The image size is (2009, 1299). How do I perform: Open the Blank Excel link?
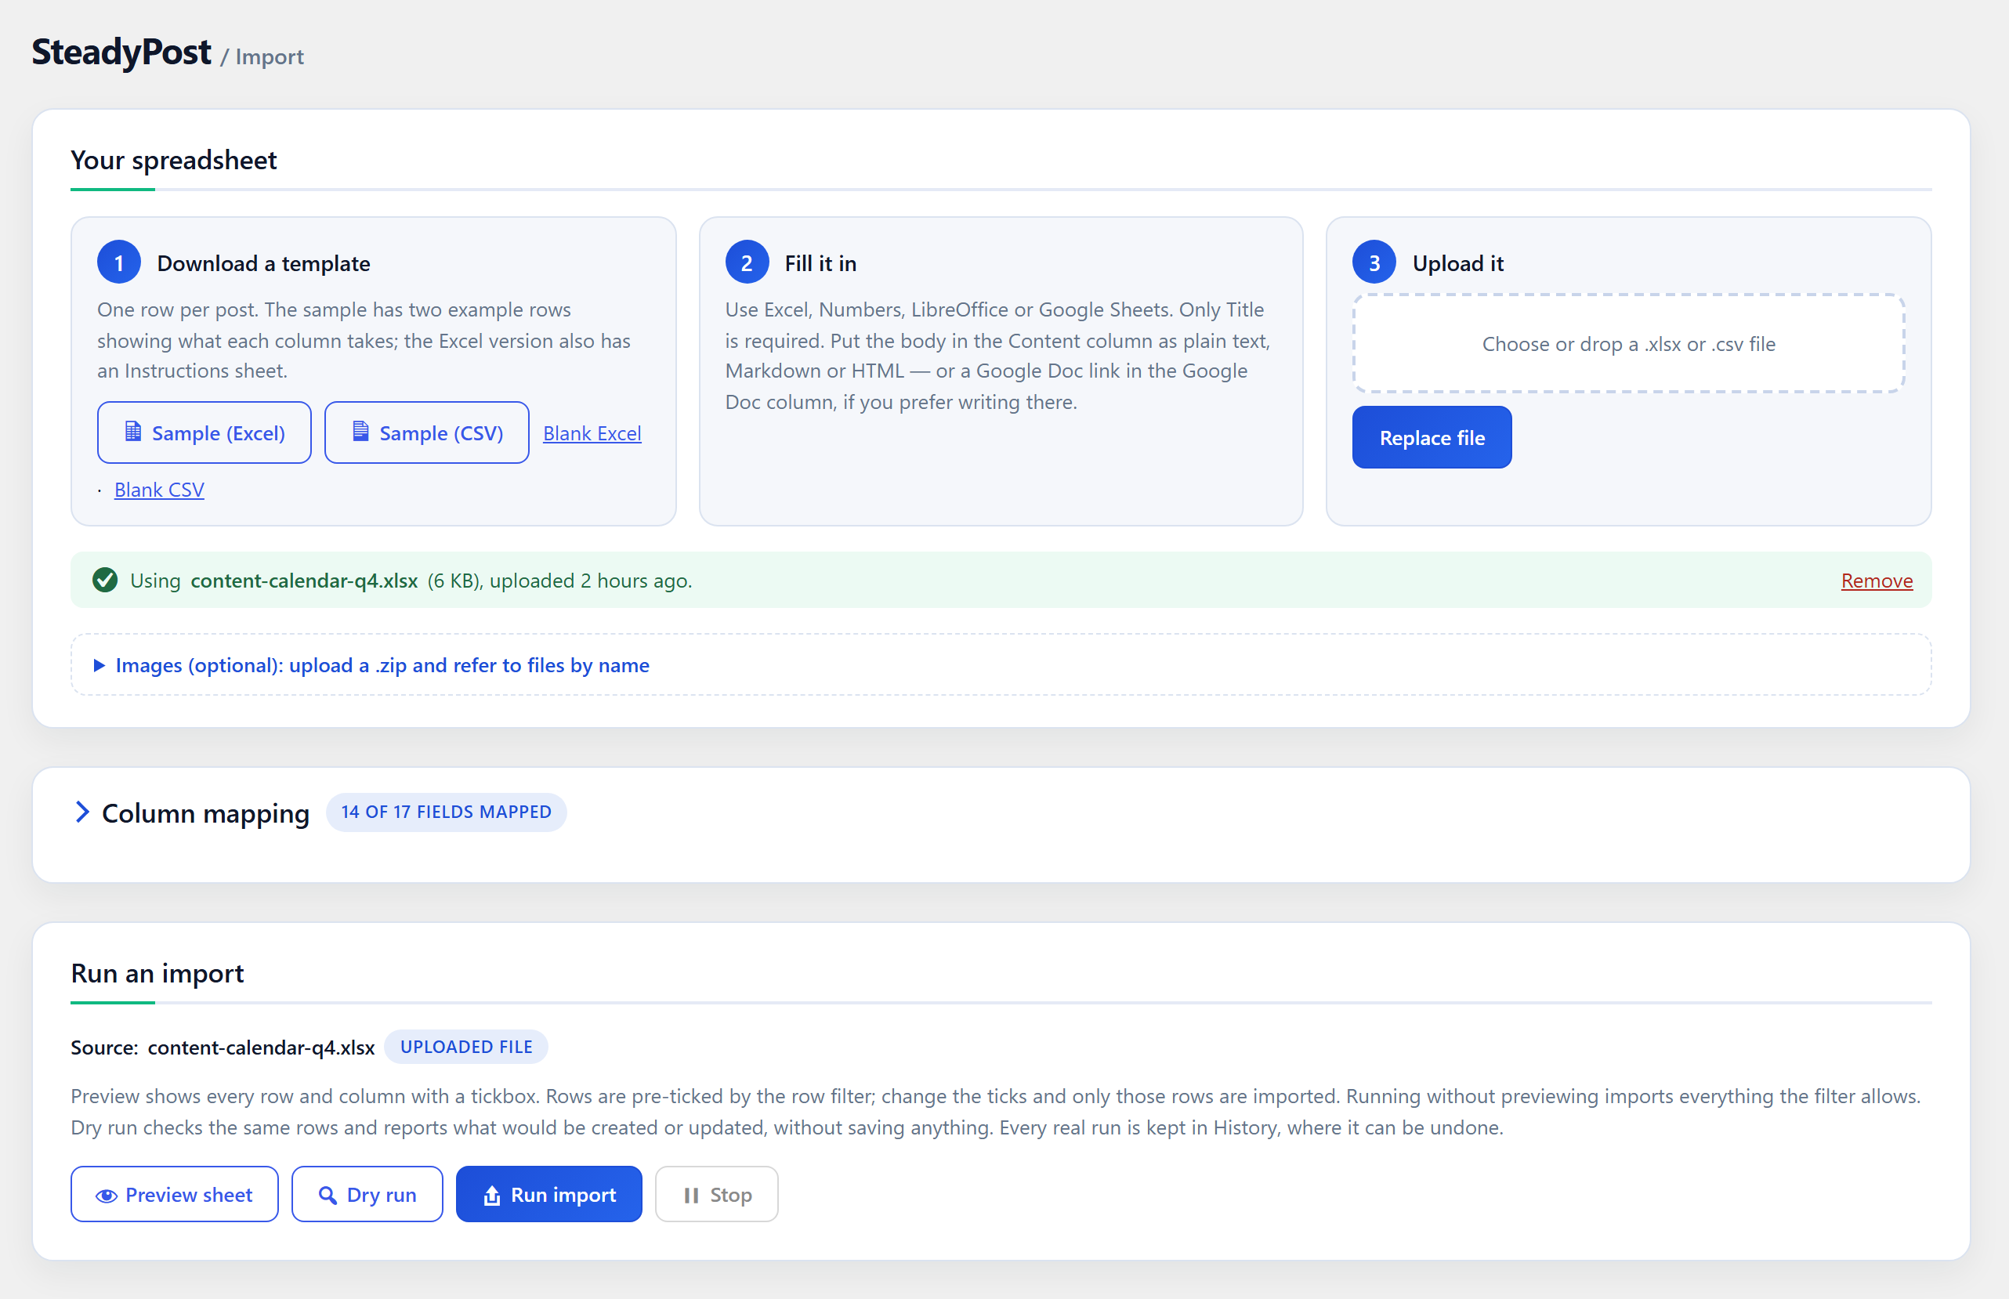[592, 433]
